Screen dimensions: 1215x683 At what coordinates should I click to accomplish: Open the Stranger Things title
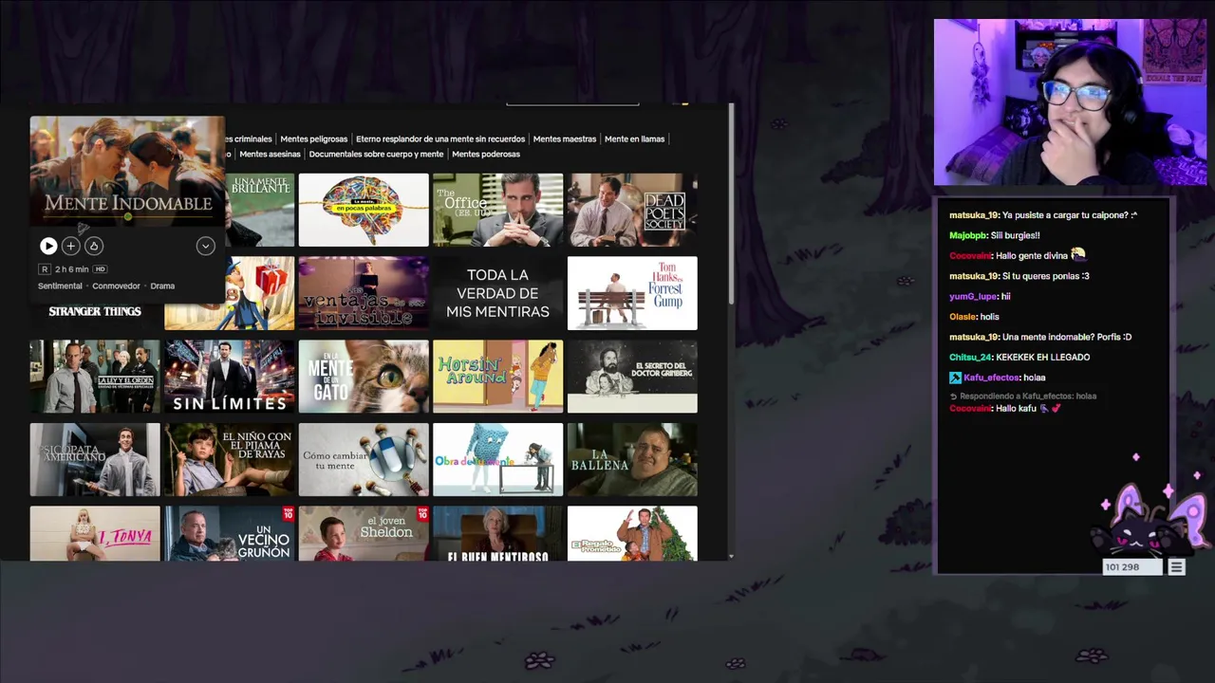pyautogui.click(x=95, y=311)
